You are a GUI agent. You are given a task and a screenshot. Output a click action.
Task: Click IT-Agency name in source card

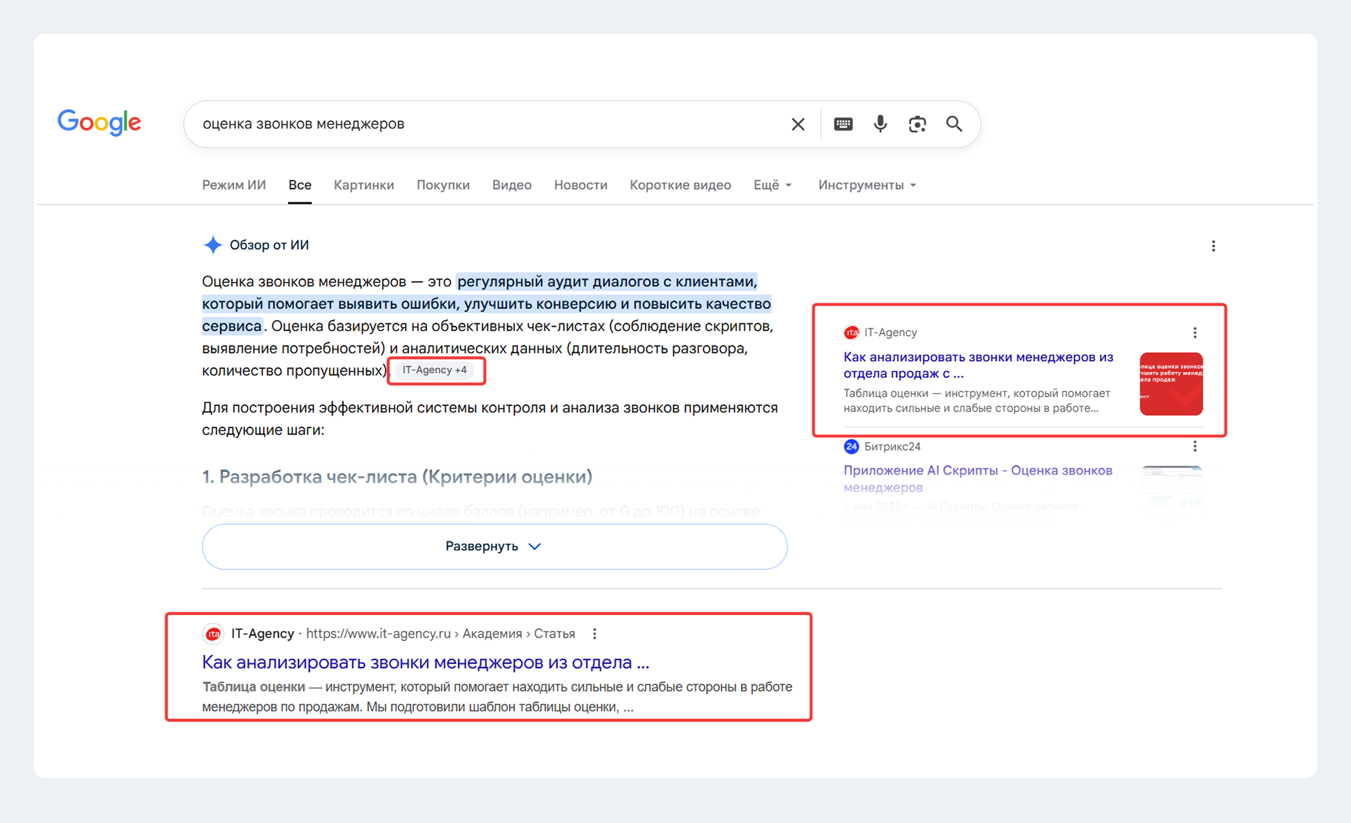click(891, 333)
